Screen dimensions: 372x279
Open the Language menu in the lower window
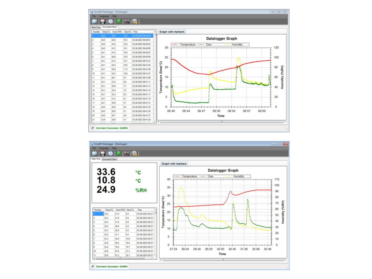[104, 148]
